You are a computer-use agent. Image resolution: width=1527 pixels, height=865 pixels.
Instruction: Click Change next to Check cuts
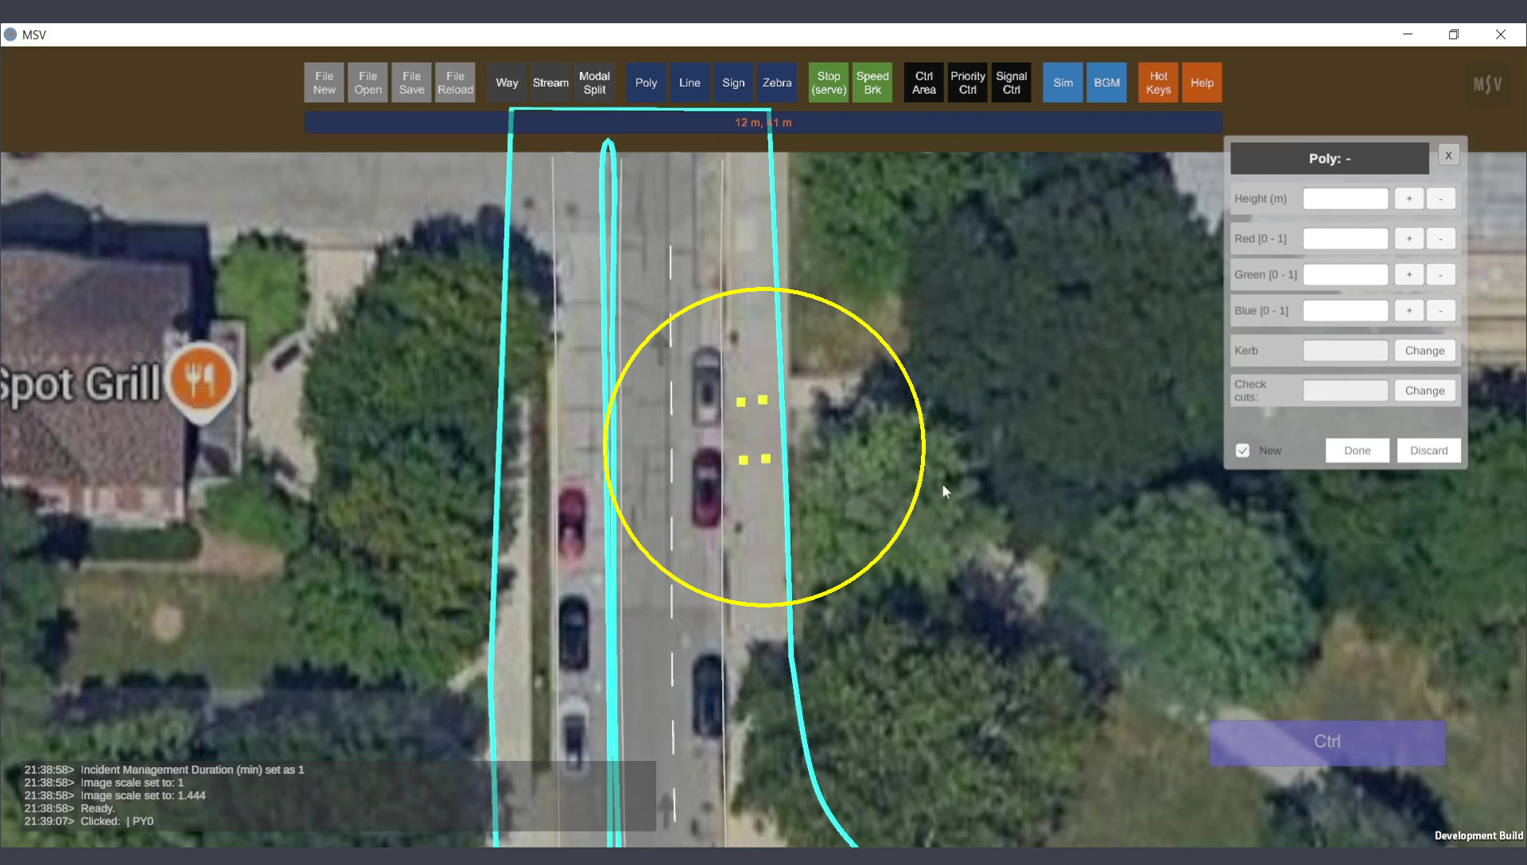point(1424,390)
